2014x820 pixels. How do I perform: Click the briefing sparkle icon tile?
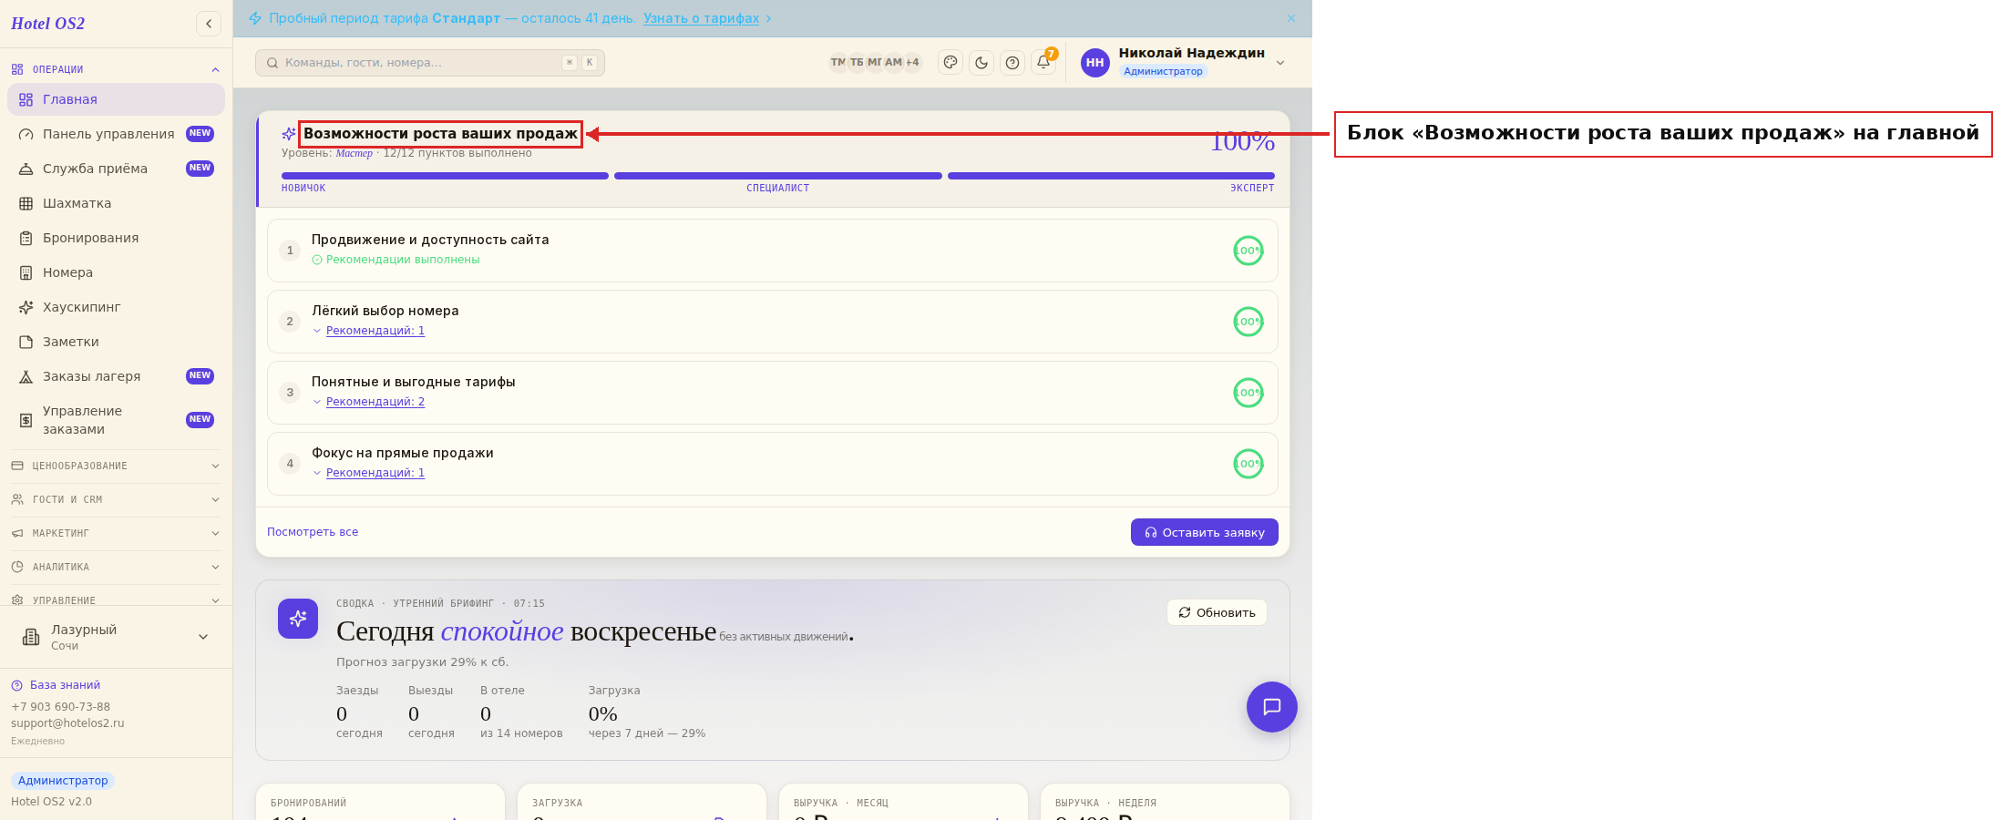coord(298,619)
